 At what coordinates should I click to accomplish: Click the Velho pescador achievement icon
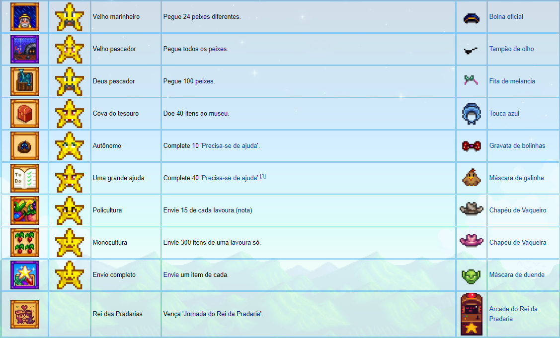tap(25, 49)
